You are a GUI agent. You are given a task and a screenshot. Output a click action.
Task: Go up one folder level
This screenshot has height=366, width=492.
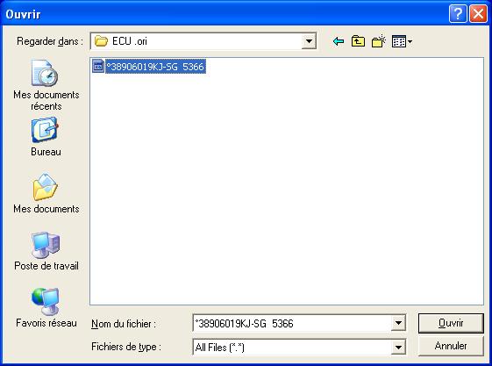pyautogui.click(x=358, y=41)
